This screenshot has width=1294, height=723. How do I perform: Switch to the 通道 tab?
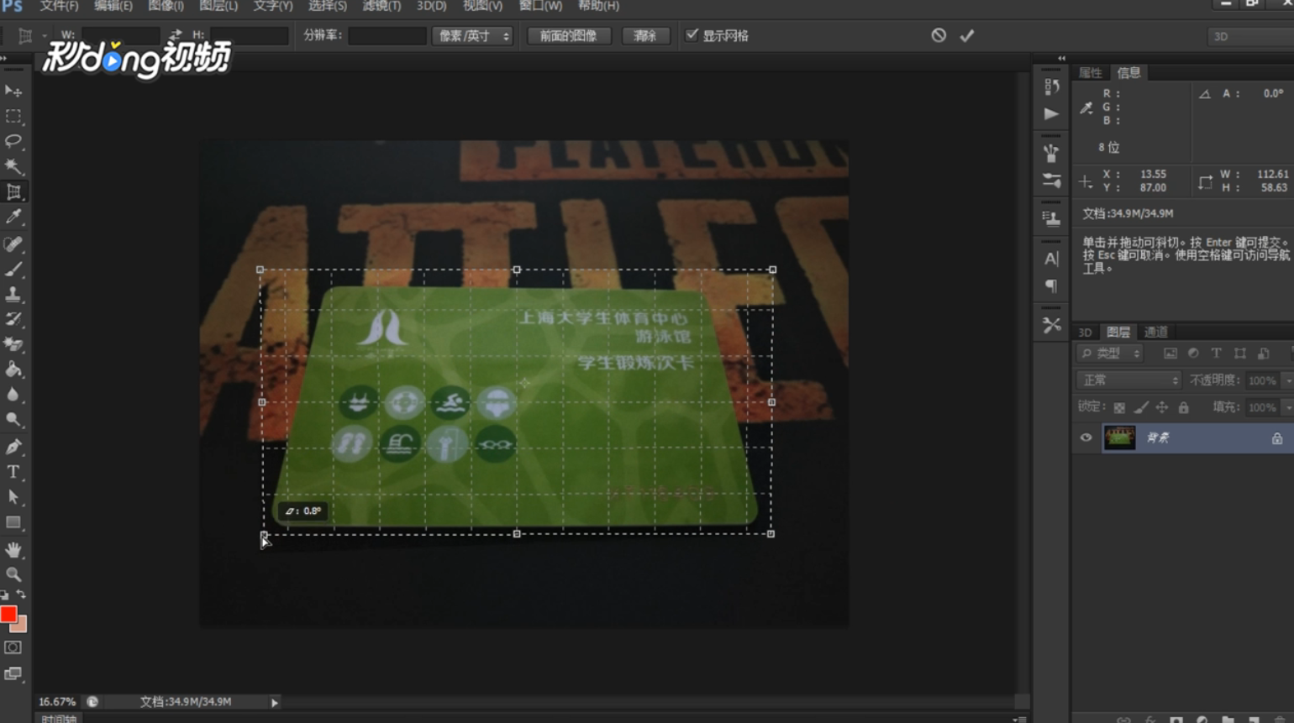(1156, 333)
